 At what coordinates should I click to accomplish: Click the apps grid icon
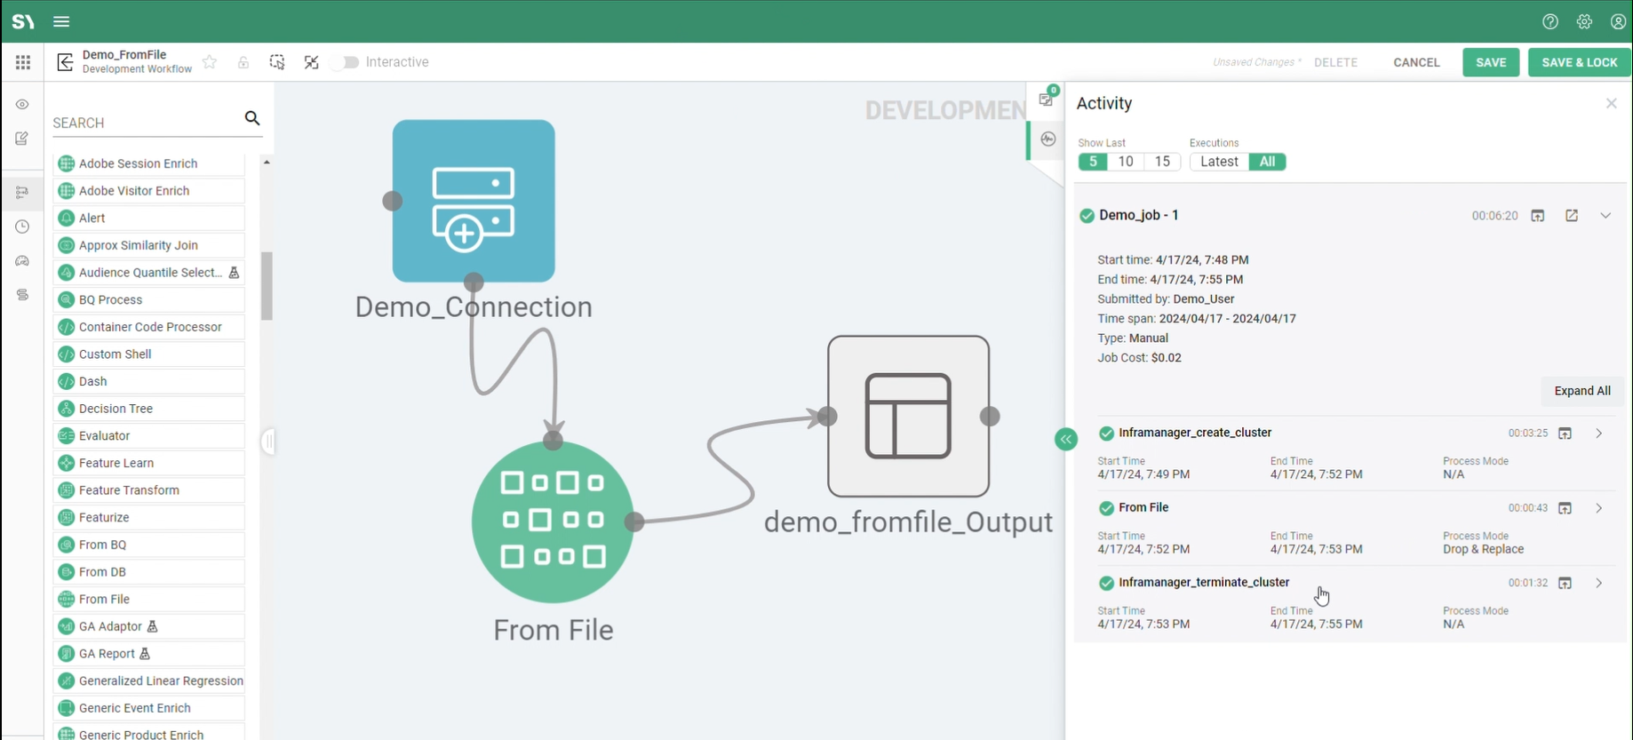(x=23, y=62)
